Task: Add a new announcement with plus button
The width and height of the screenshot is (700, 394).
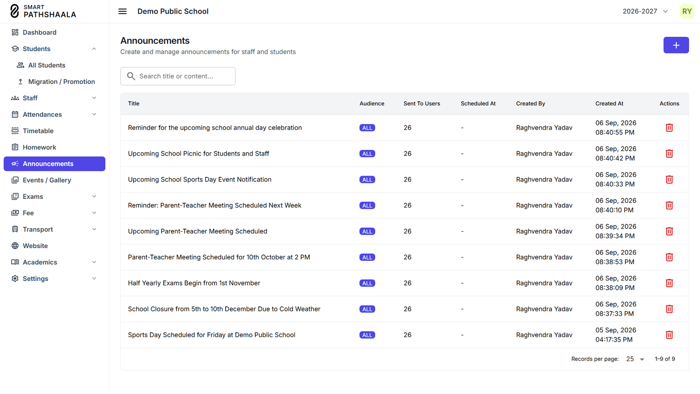Action: coord(676,45)
